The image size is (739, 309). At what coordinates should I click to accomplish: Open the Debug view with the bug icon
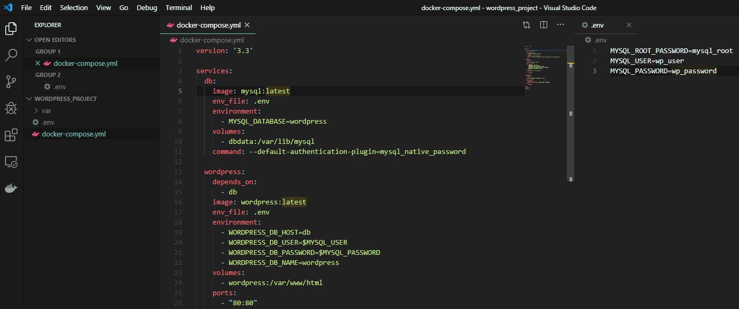click(11, 108)
